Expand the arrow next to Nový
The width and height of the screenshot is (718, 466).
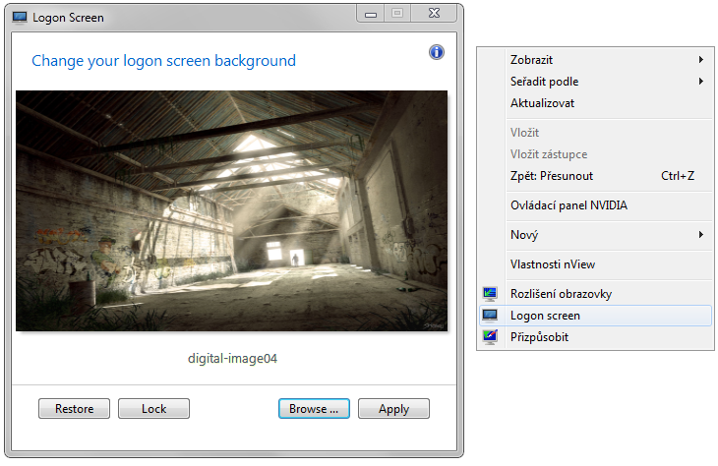(x=701, y=235)
